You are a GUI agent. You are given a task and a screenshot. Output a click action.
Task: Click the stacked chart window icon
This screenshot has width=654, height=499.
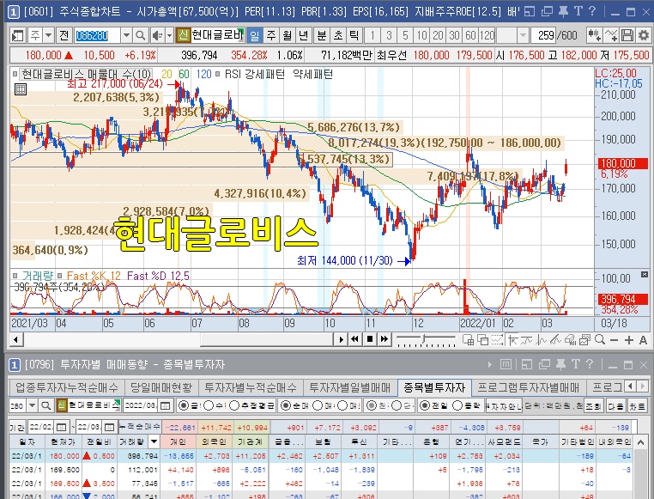click(x=584, y=340)
